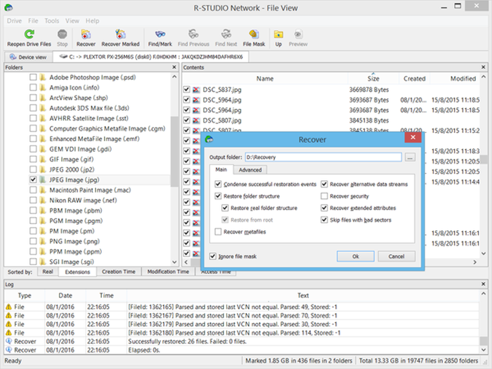Enable Recover security checkbox

324,196
